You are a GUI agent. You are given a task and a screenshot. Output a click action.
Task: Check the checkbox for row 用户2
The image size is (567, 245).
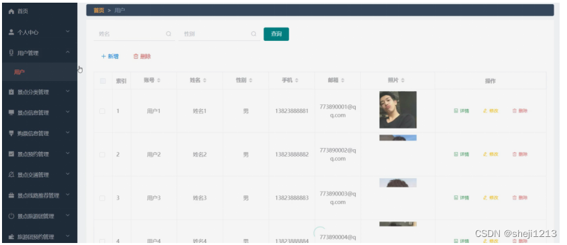(103, 155)
